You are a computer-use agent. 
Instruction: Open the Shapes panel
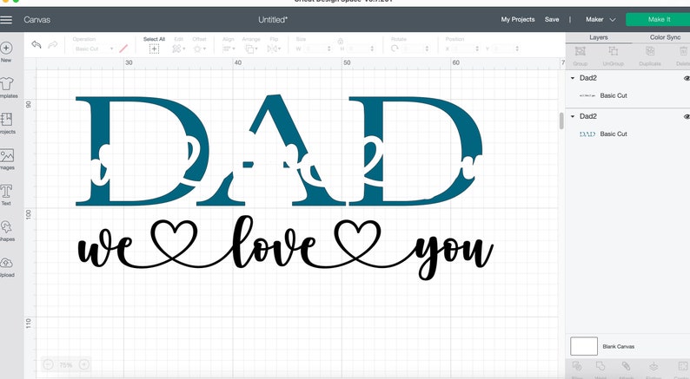pos(7,231)
